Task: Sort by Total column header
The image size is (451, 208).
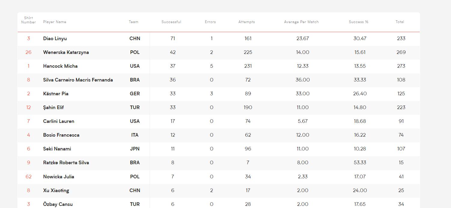Action: (x=400, y=22)
